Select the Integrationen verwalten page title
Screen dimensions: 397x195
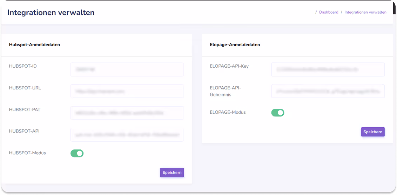51,12
